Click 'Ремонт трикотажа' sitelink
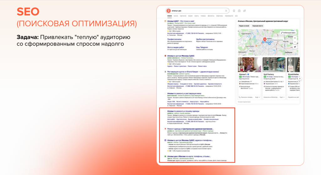Screen dimensions: 321x175 (x=180, y=66)
